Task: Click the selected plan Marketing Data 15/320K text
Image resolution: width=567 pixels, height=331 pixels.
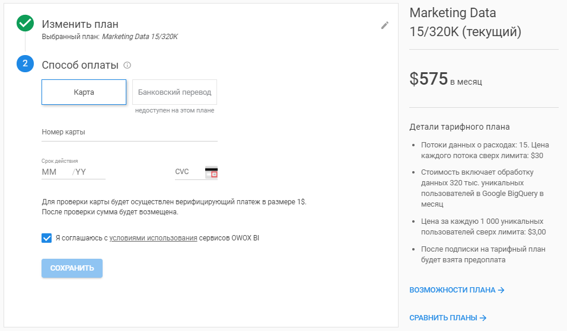Action: point(140,37)
